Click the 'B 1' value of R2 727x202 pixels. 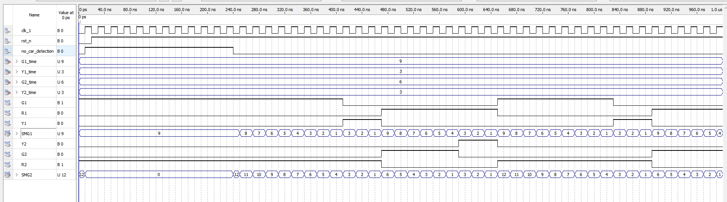[x=60, y=165]
